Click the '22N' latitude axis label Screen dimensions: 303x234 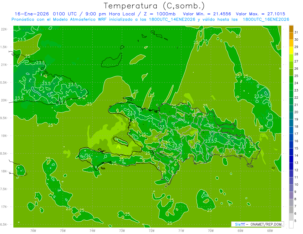coord(4,29)
